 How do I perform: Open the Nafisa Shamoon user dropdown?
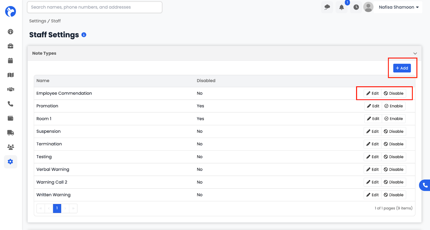tap(399, 7)
